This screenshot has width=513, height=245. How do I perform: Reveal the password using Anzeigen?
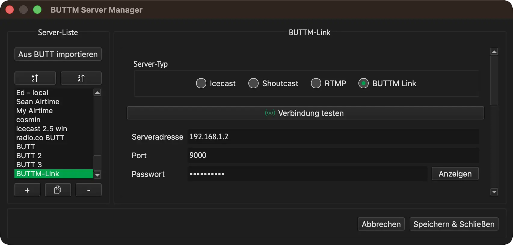(x=455, y=174)
